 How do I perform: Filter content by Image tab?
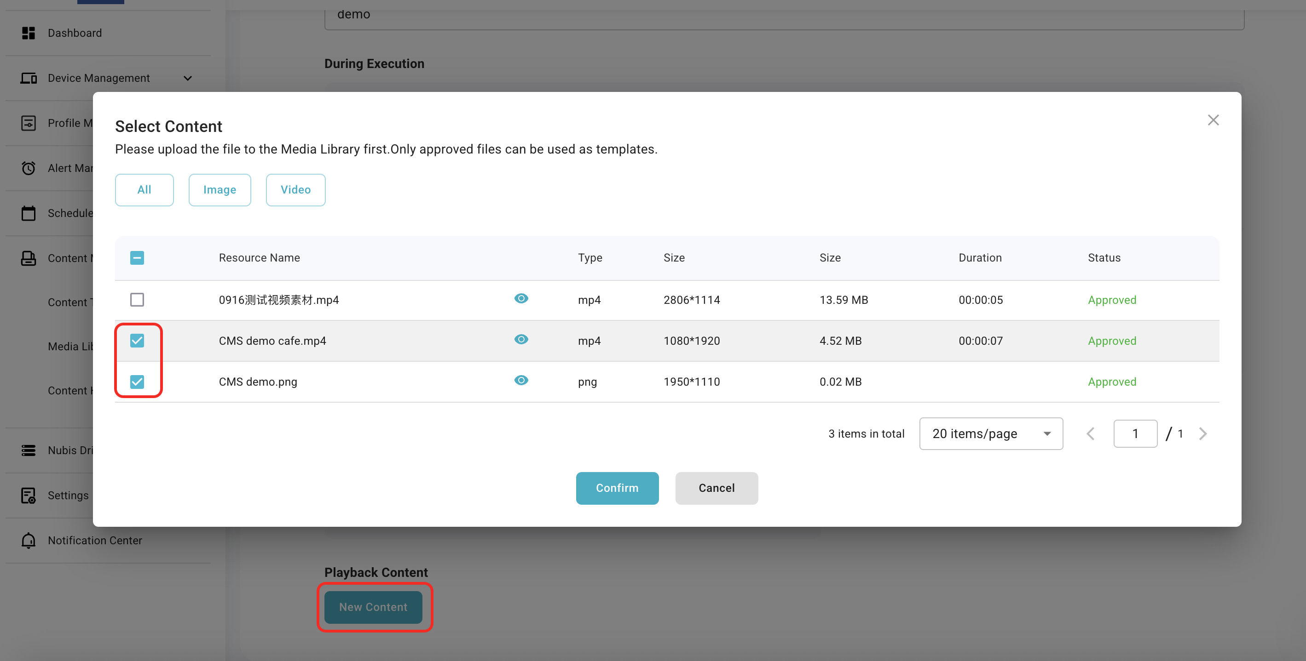220,190
